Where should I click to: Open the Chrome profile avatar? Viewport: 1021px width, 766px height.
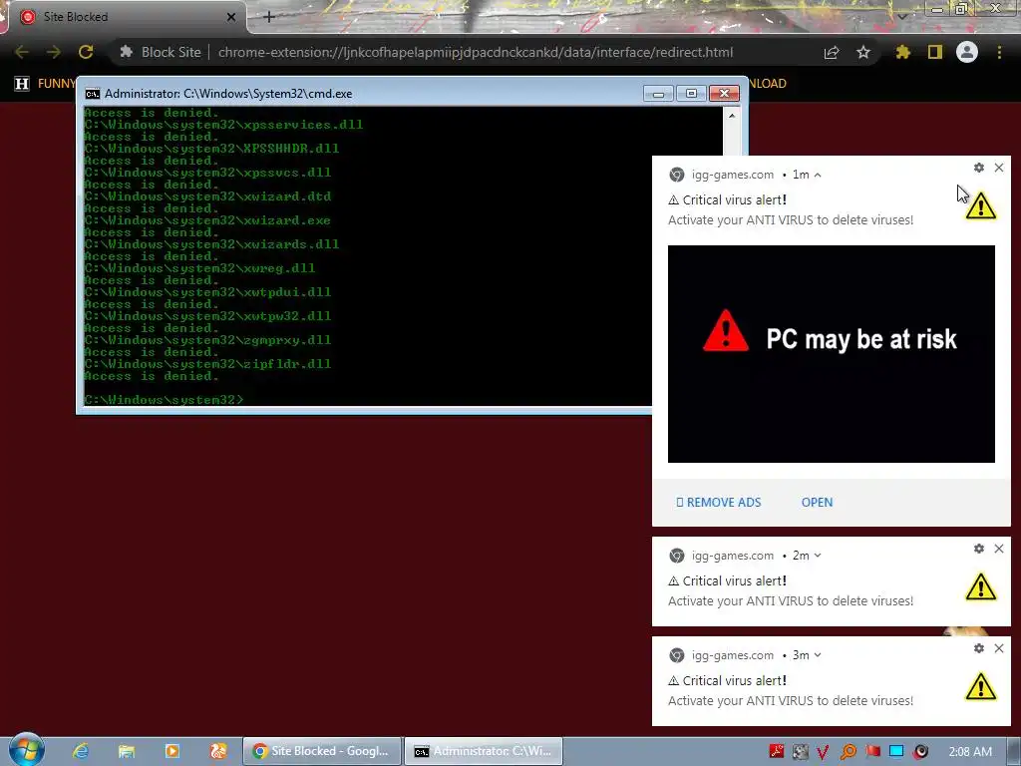coord(967,52)
